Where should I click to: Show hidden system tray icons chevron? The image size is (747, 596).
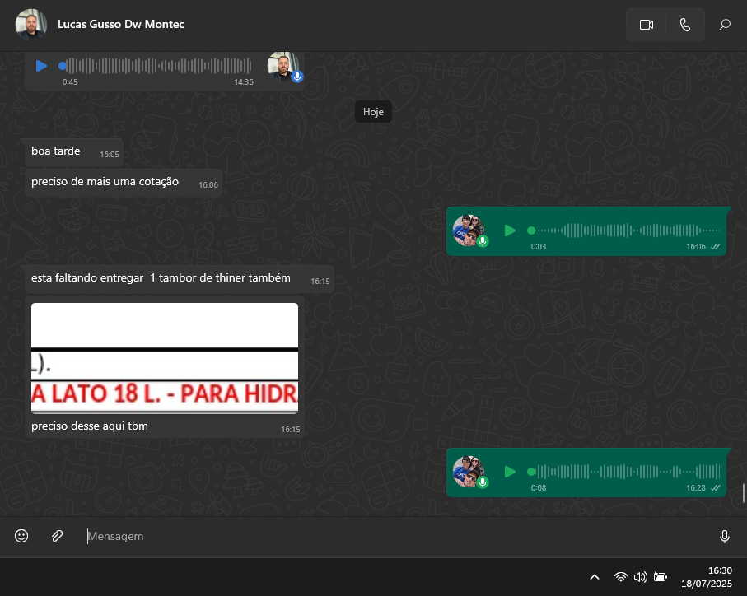click(595, 577)
